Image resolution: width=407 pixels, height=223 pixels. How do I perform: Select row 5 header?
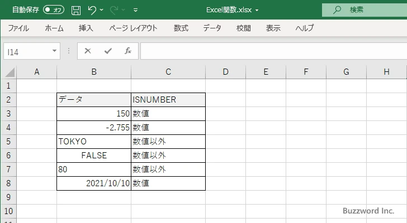(x=8, y=142)
